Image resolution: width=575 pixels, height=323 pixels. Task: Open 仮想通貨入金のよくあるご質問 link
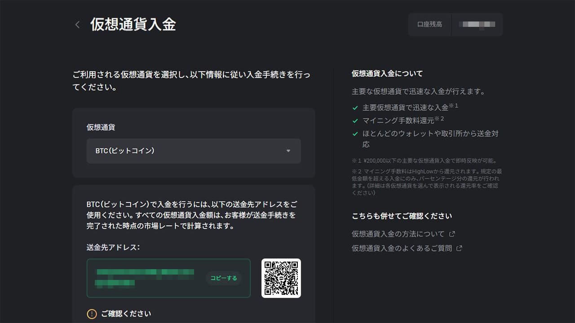[402, 248]
